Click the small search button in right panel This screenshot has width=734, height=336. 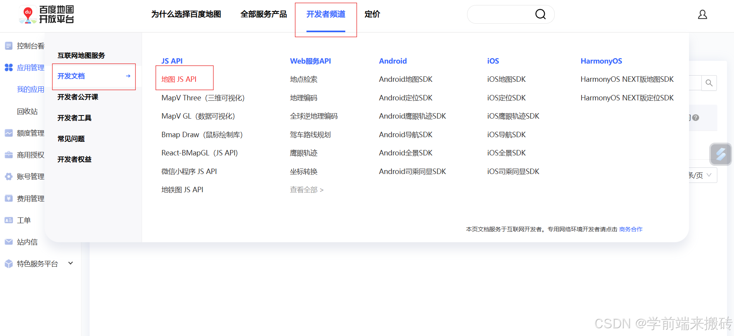(x=709, y=83)
